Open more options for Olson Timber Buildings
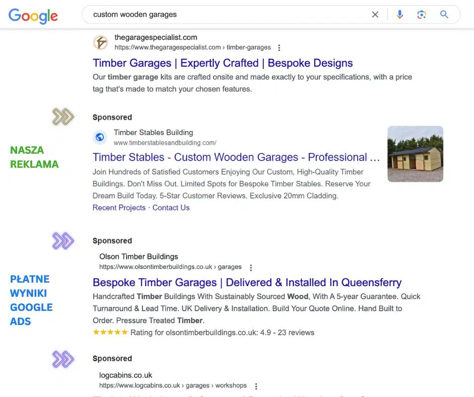Screen dimensions: 474x397 pos(251,268)
